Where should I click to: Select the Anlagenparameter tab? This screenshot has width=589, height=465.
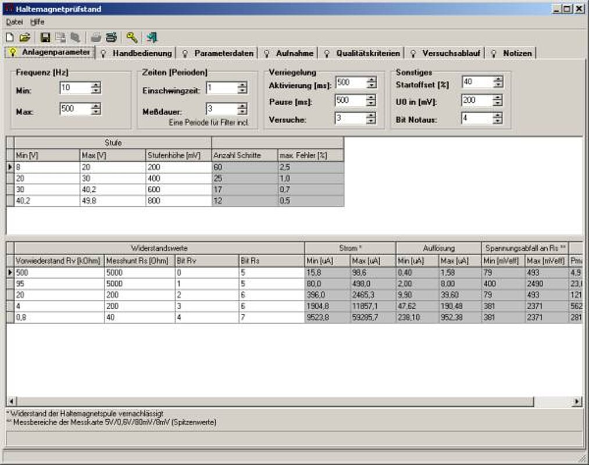coord(49,52)
